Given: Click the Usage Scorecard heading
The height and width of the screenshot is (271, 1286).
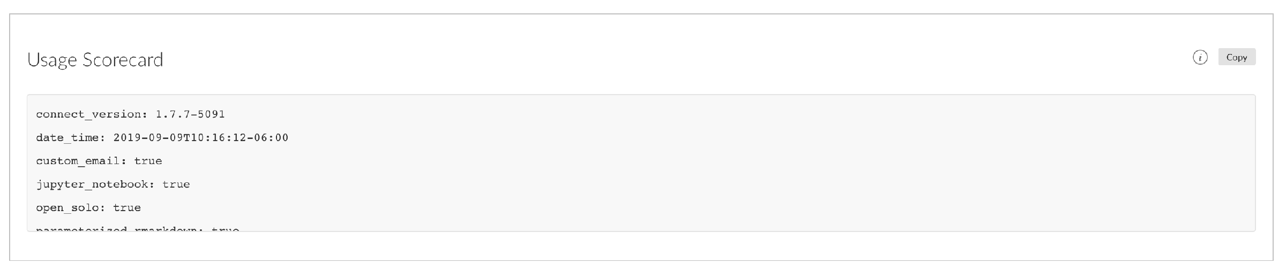Looking at the screenshot, I should pos(95,59).
